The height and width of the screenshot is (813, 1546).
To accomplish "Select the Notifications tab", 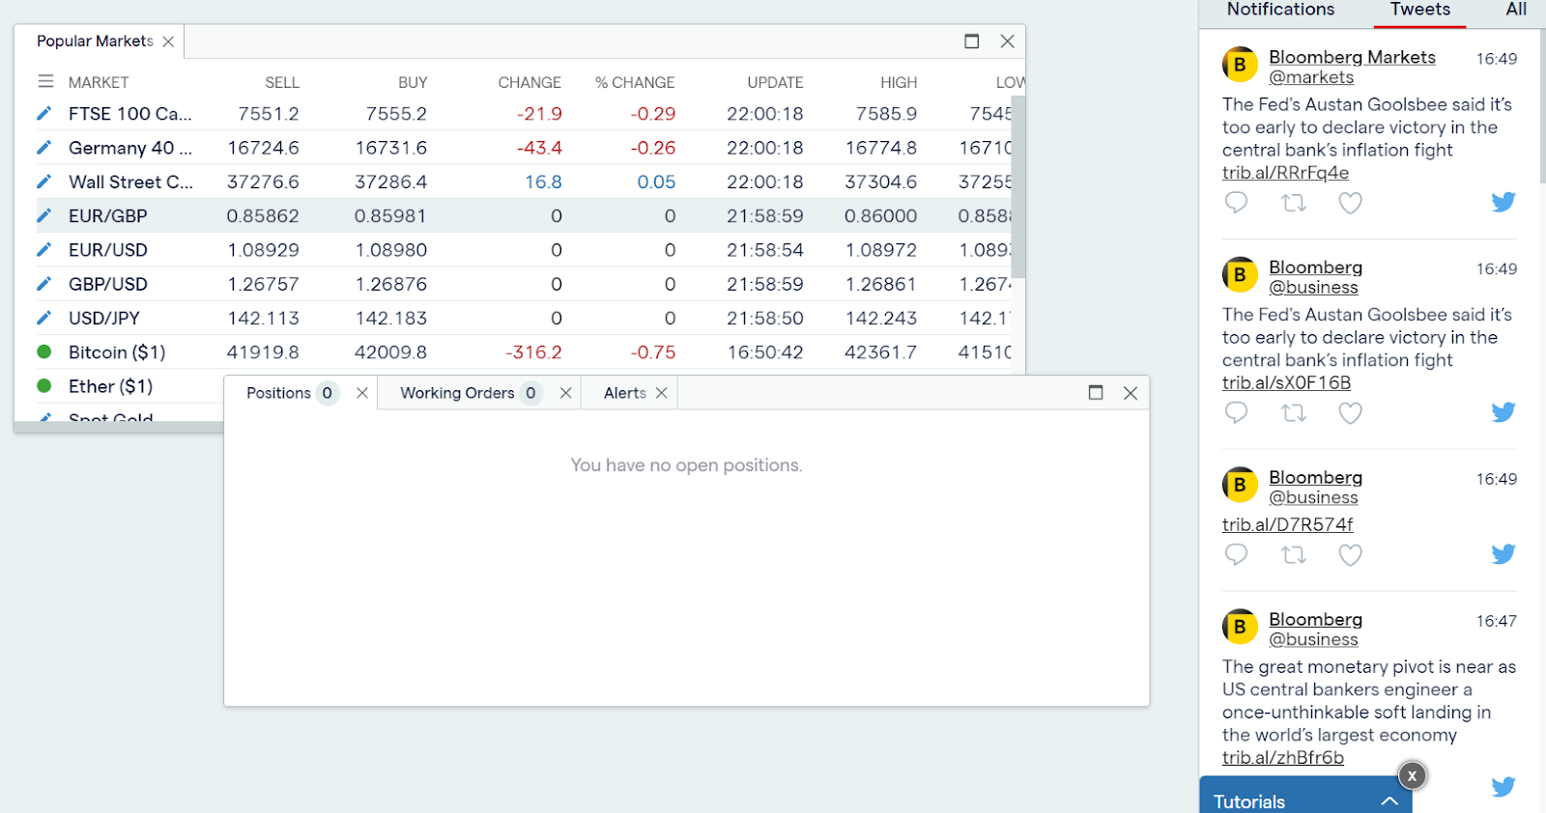I will pyautogui.click(x=1280, y=10).
